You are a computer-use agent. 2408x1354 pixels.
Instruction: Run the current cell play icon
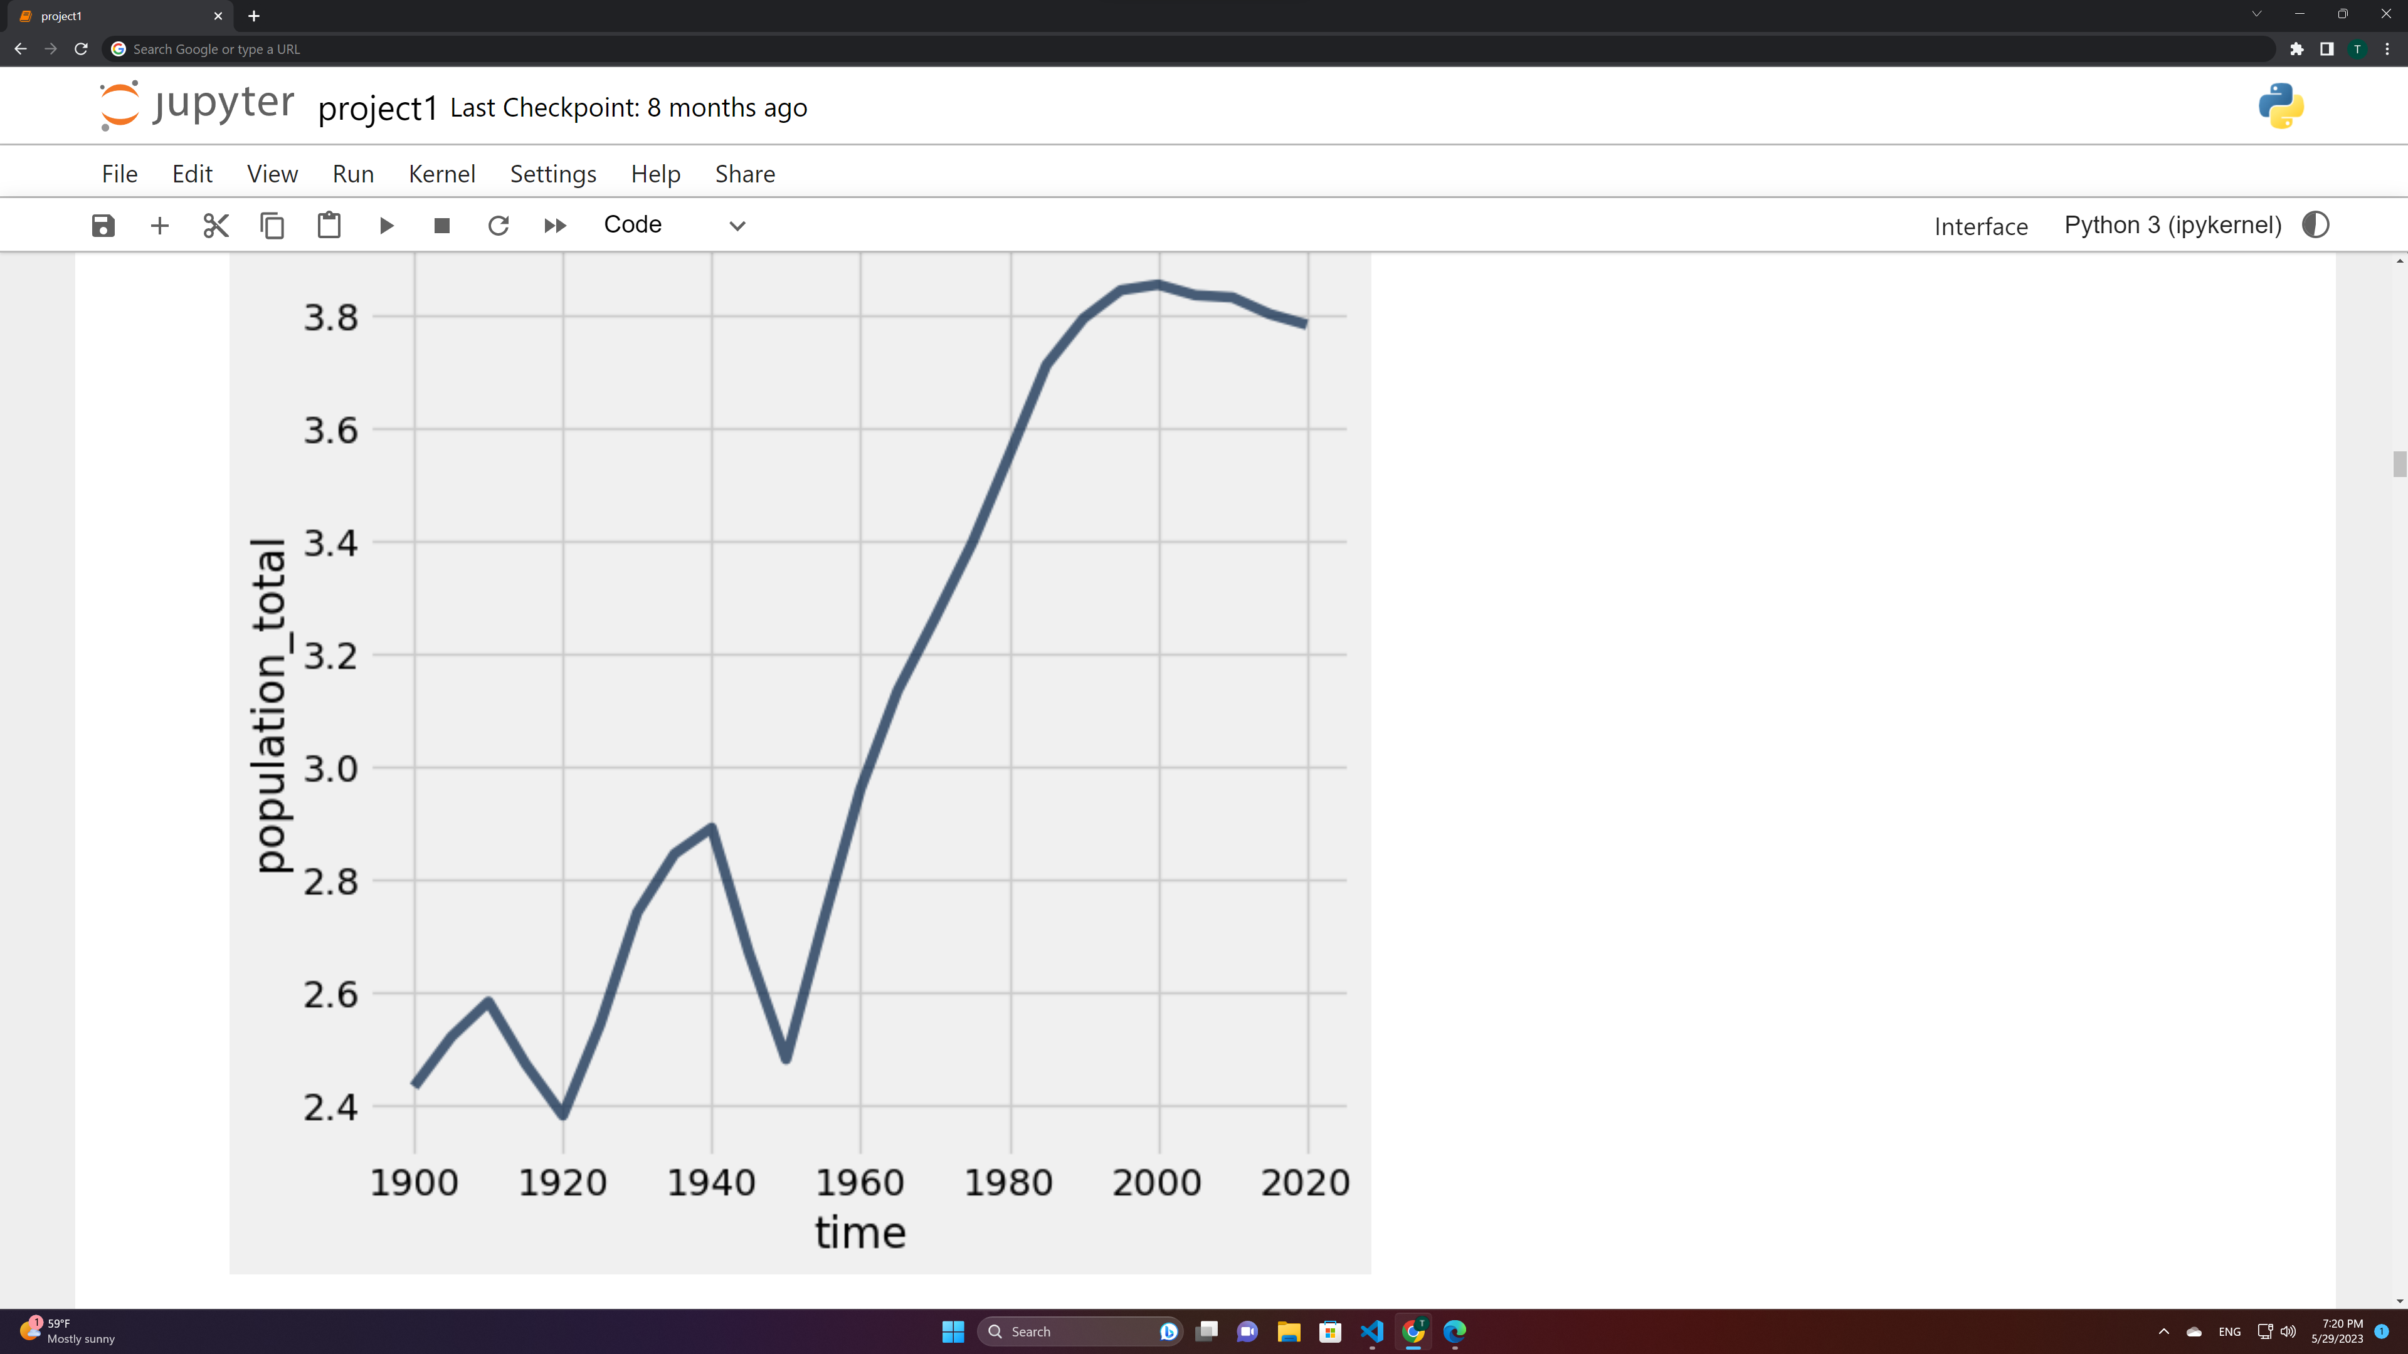[x=386, y=225]
